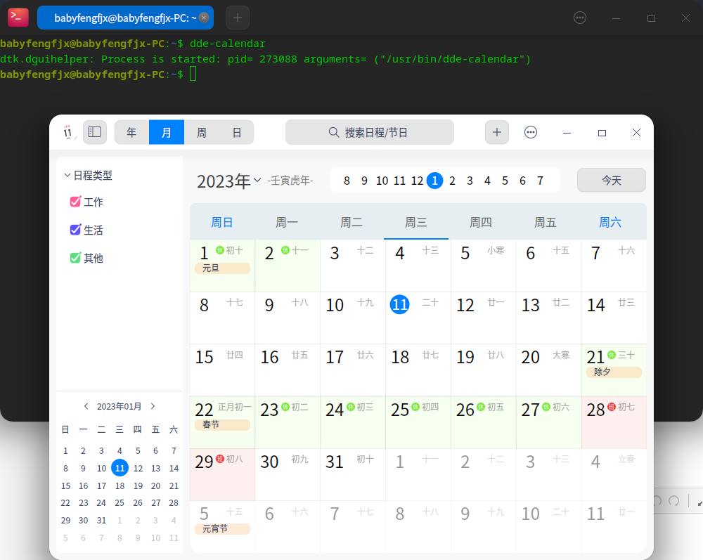This screenshot has width=703, height=560.
Task: Click the 搜索日程/节日 search field
Action: point(369,132)
